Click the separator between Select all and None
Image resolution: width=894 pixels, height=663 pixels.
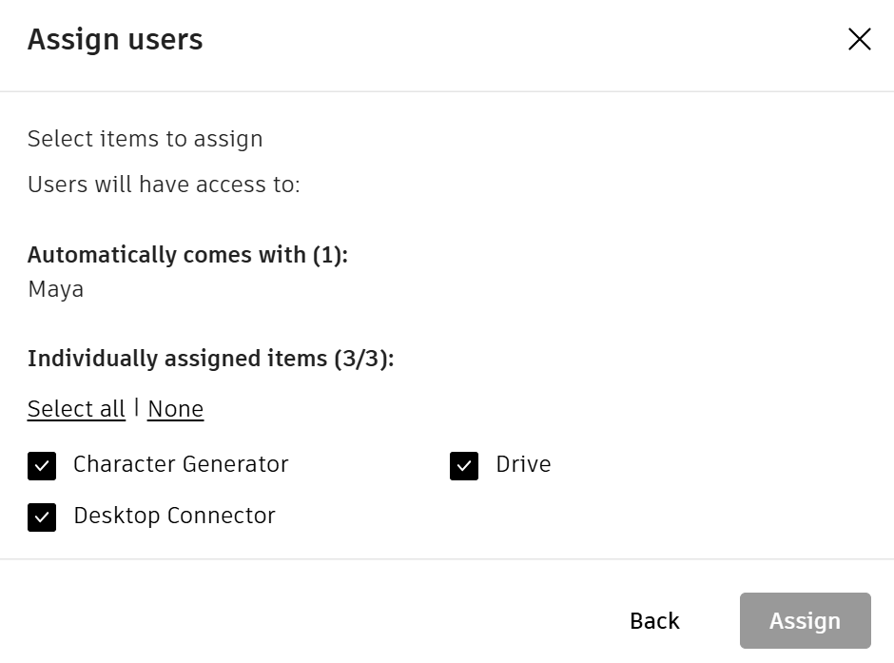tap(137, 408)
